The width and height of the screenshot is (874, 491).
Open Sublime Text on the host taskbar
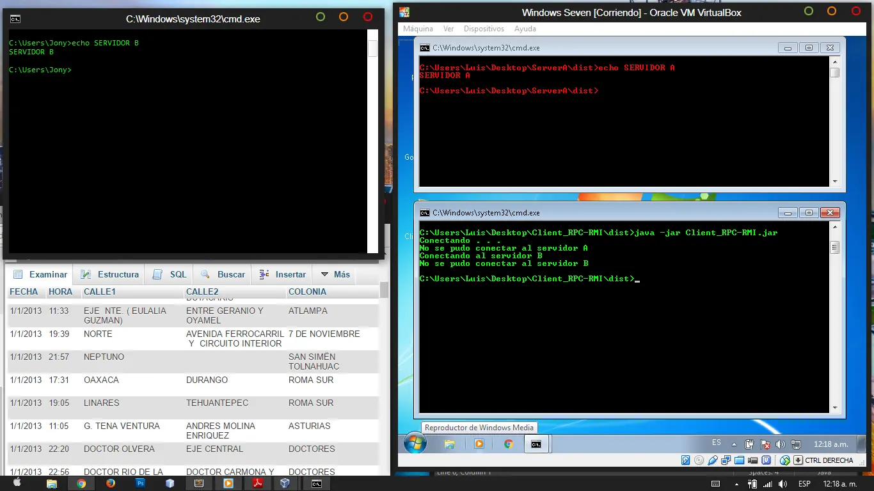[199, 483]
